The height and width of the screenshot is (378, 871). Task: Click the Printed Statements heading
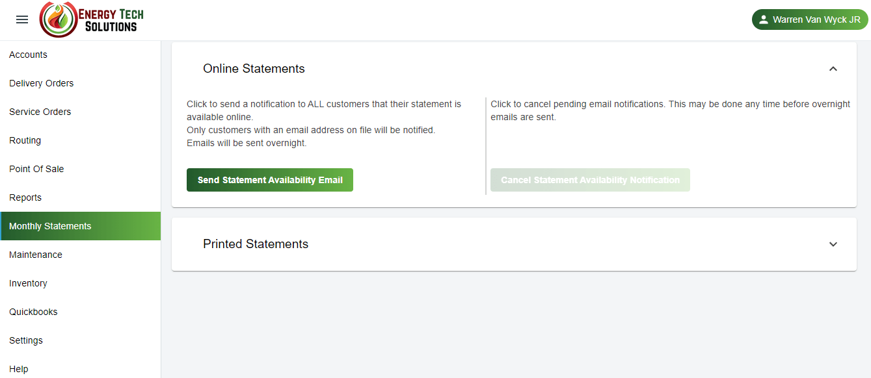[256, 244]
